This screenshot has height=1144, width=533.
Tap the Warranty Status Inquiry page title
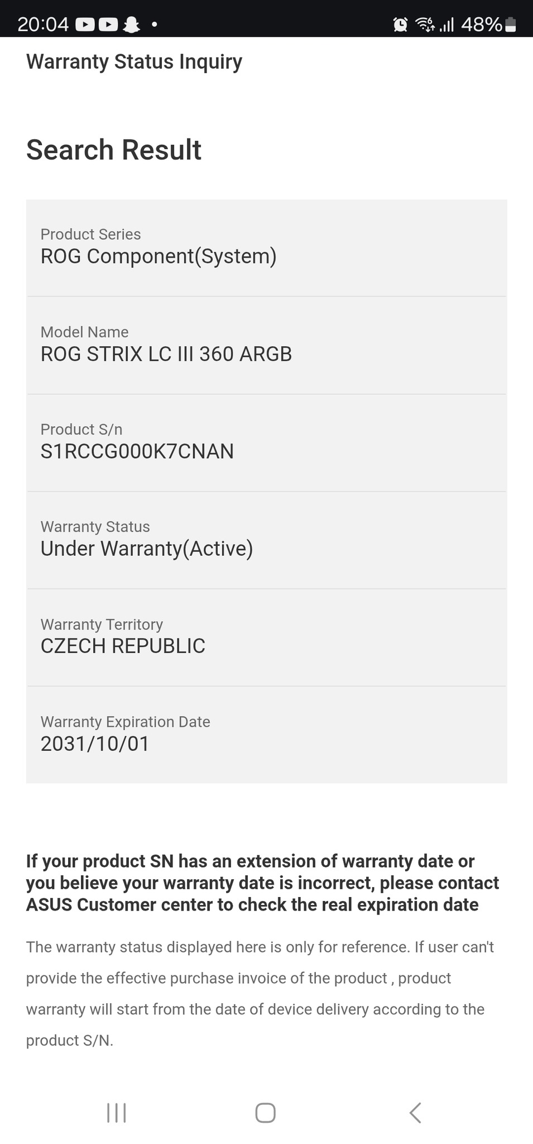click(134, 61)
